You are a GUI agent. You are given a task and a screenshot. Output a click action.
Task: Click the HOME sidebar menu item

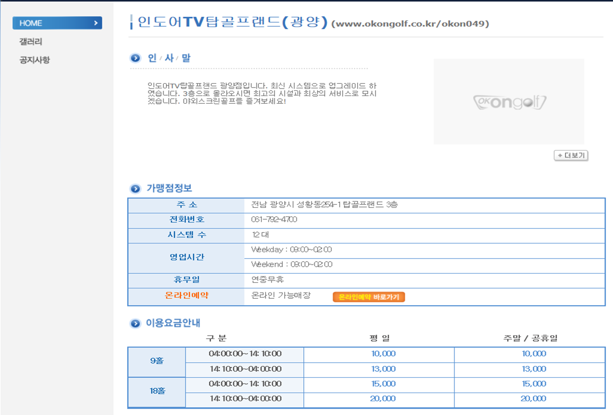click(x=57, y=23)
